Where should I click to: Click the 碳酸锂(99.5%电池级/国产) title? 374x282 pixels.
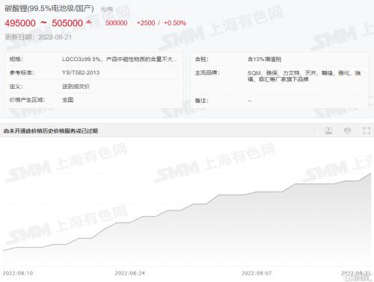click(49, 9)
